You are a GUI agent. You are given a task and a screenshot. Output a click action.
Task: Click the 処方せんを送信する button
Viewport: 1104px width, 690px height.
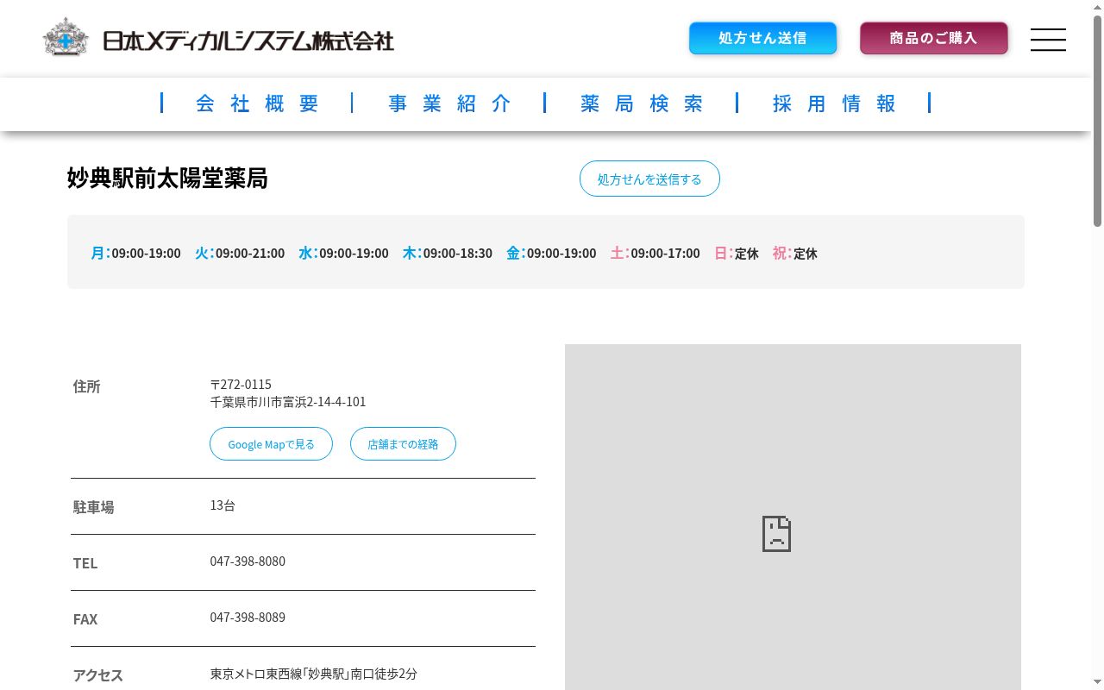click(649, 179)
